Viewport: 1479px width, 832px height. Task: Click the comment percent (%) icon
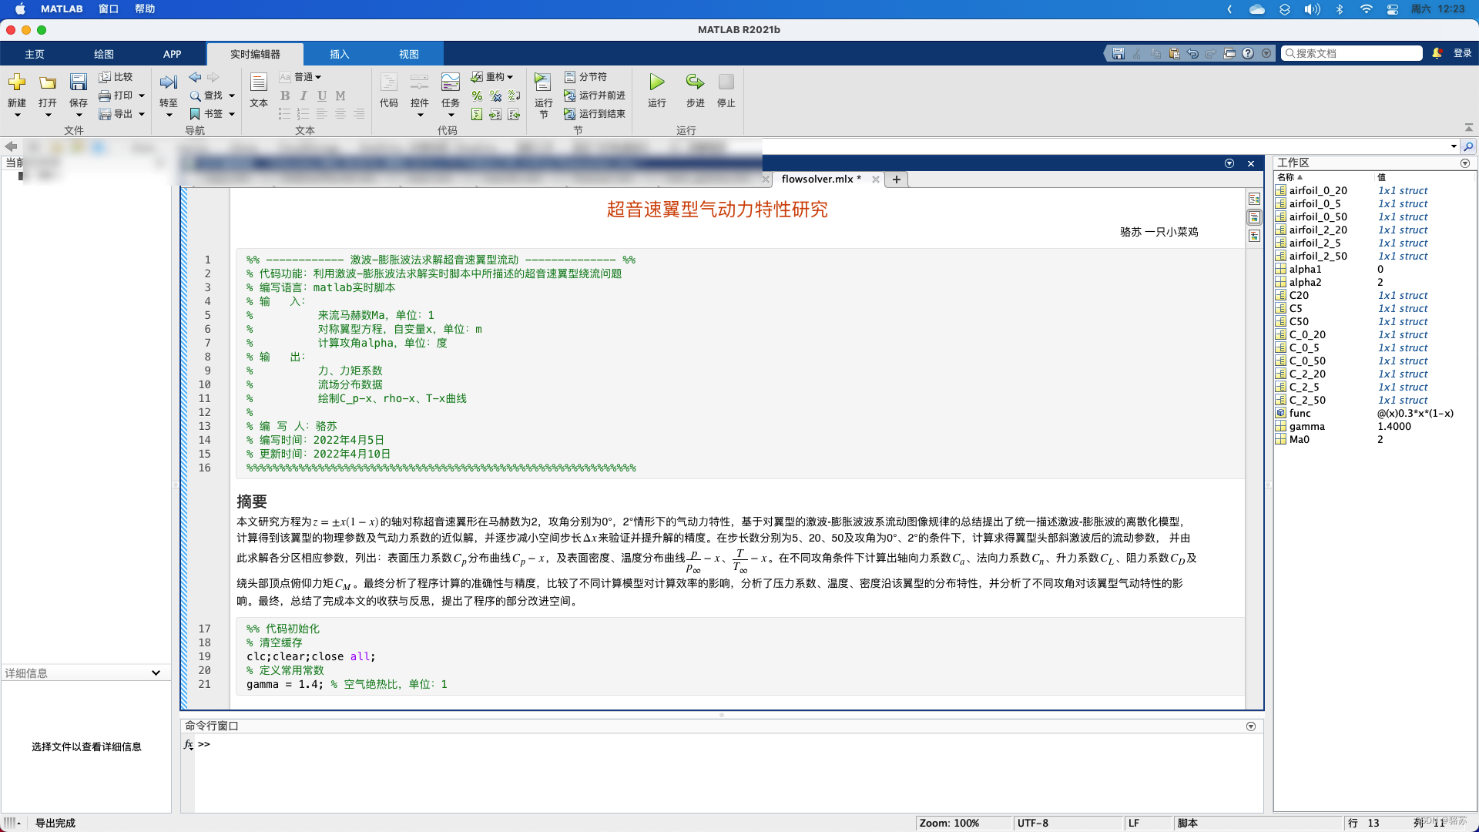tap(477, 96)
